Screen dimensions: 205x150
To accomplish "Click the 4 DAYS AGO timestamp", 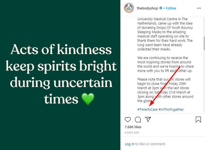I will (132, 133).
